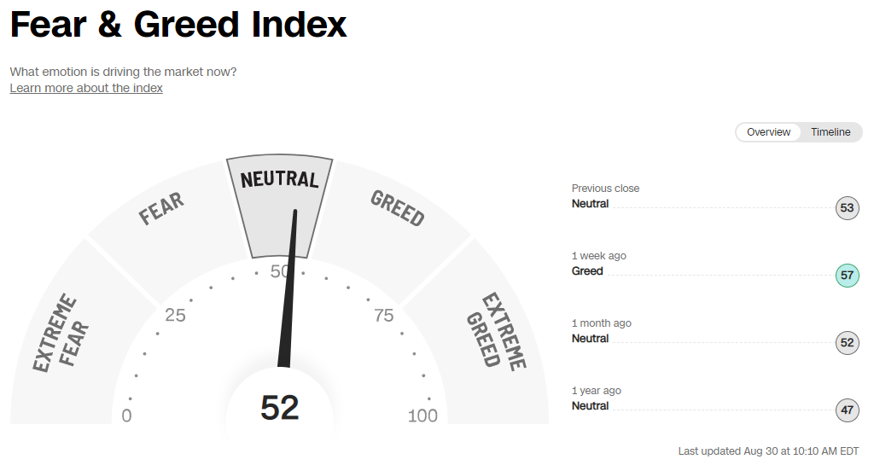Viewport: 874px width, 465px height.
Task: Click the Previous close 53 badge
Action: click(x=847, y=207)
